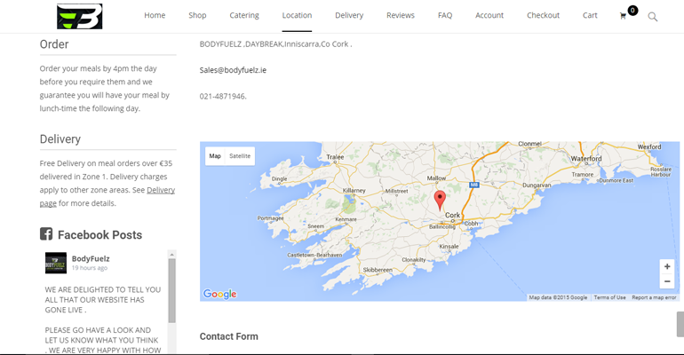Click the Sales@bodyfuelz.ie email link

(x=233, y=70)
